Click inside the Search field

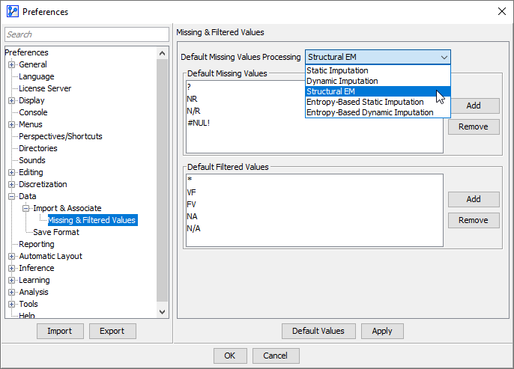[x=87, y=34]
